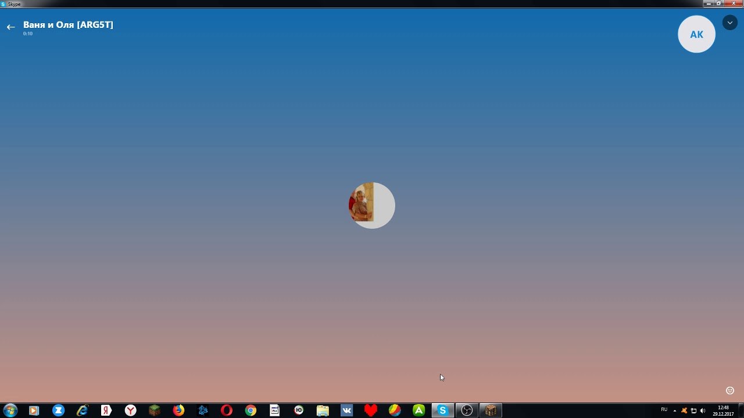The width and height of the screenshot is (744, 418).
Task: Click the call title Ваня и Оля [ARG5T]
Action: tap(68, 25)
